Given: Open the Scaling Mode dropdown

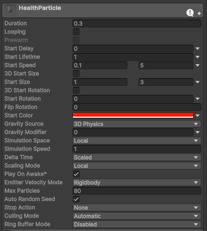Looking at the screenshot, I should pos(137,166).
